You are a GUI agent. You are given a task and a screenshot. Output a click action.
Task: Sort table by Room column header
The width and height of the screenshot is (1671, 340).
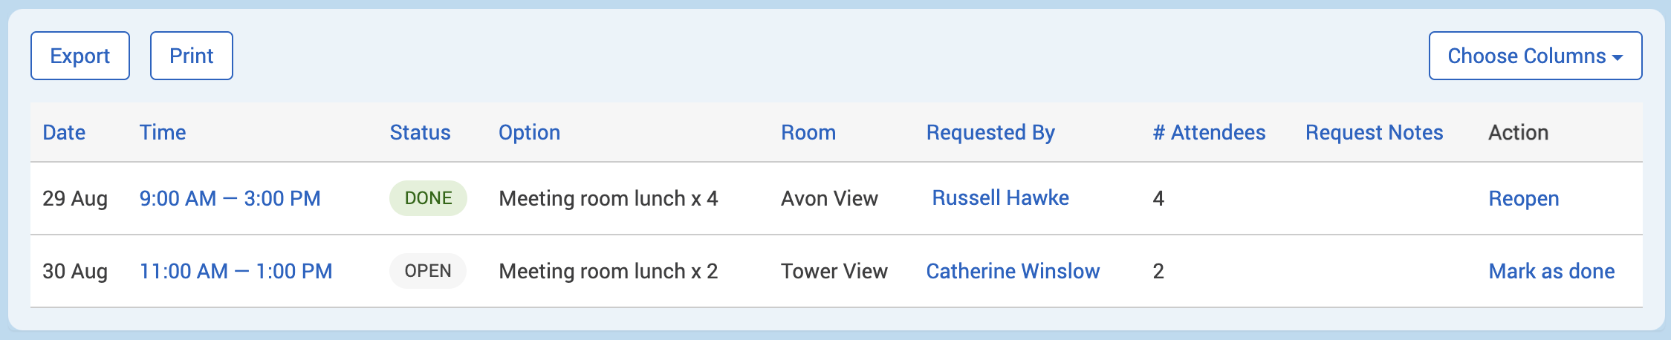(x=808, y=132)
